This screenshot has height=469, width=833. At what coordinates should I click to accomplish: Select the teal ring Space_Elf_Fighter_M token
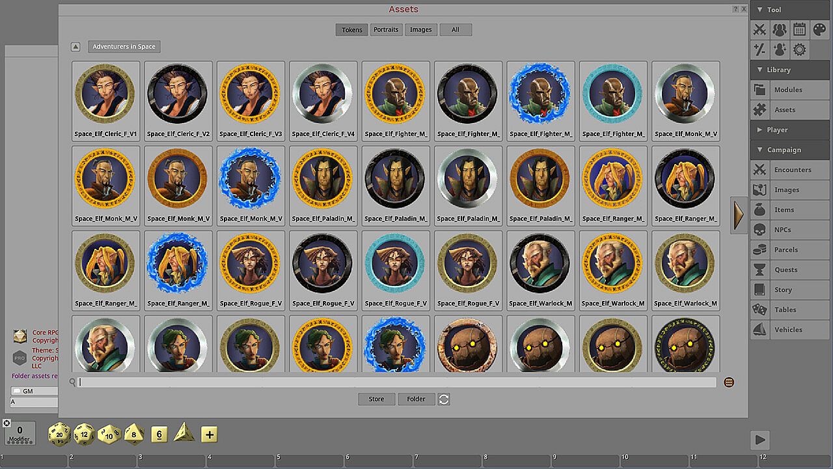614,101
